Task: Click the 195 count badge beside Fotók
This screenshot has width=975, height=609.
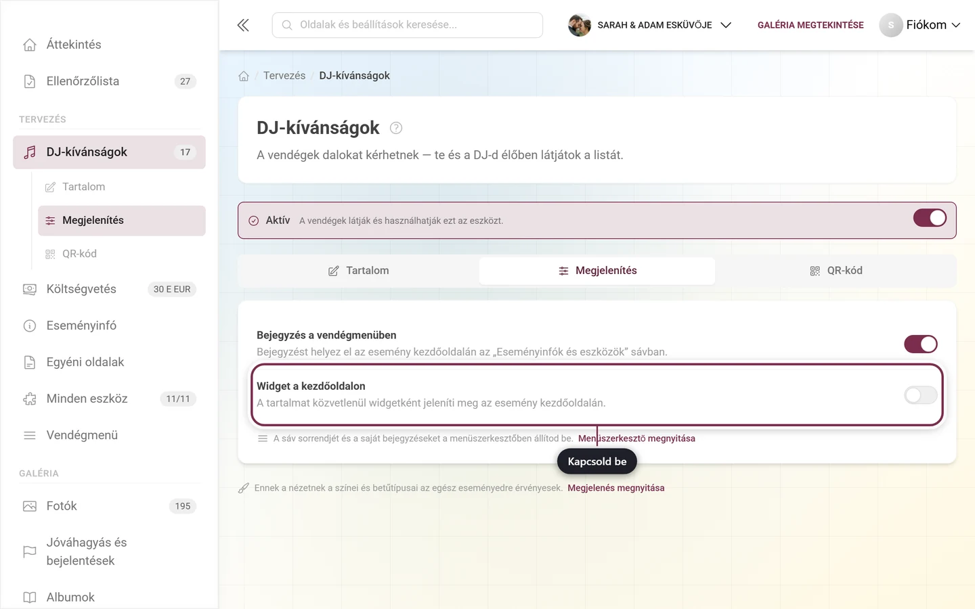Action: tap(183, 506)
